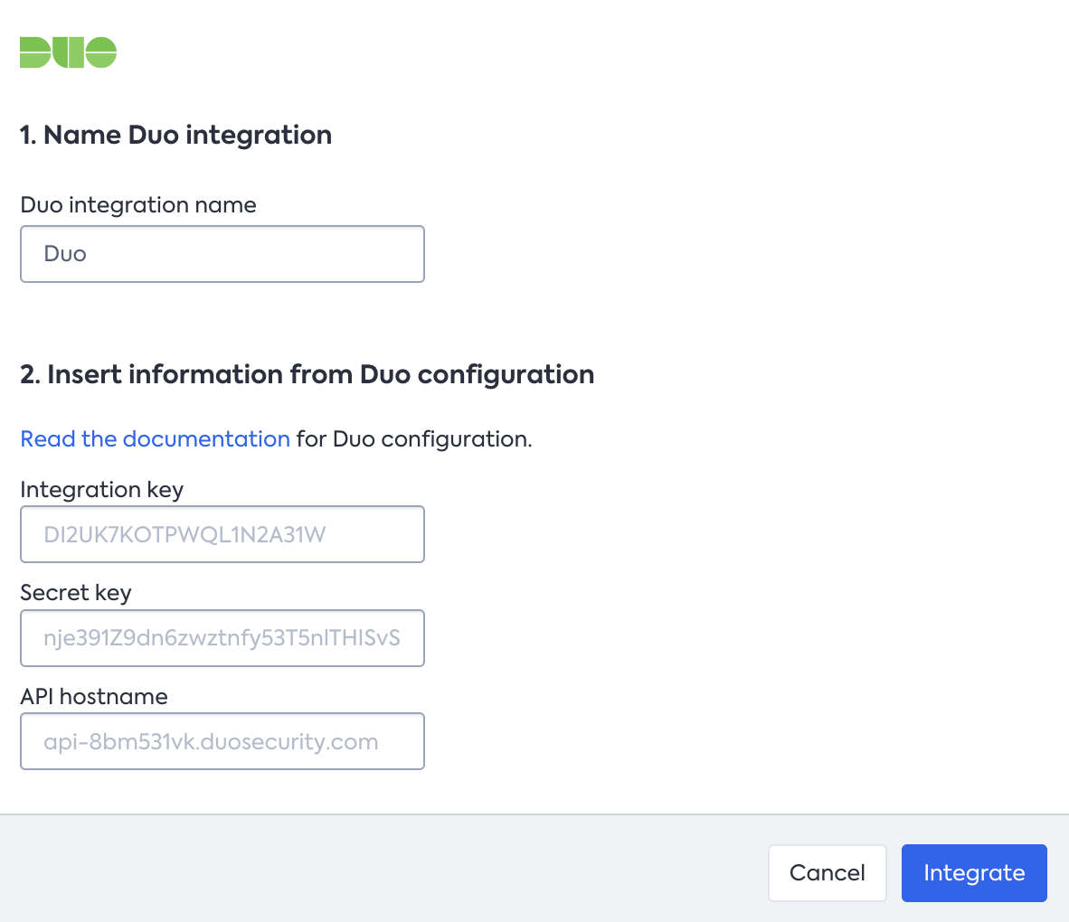Click the green Duo logo
This screenshot has height=922, width=1069.
[x=68, y=52]
